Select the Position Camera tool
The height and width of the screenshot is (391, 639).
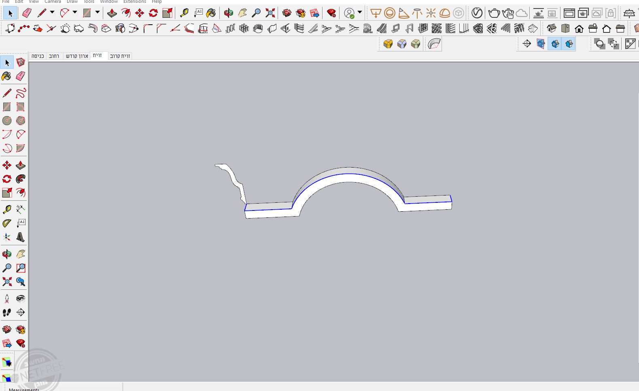click(7, 299)
